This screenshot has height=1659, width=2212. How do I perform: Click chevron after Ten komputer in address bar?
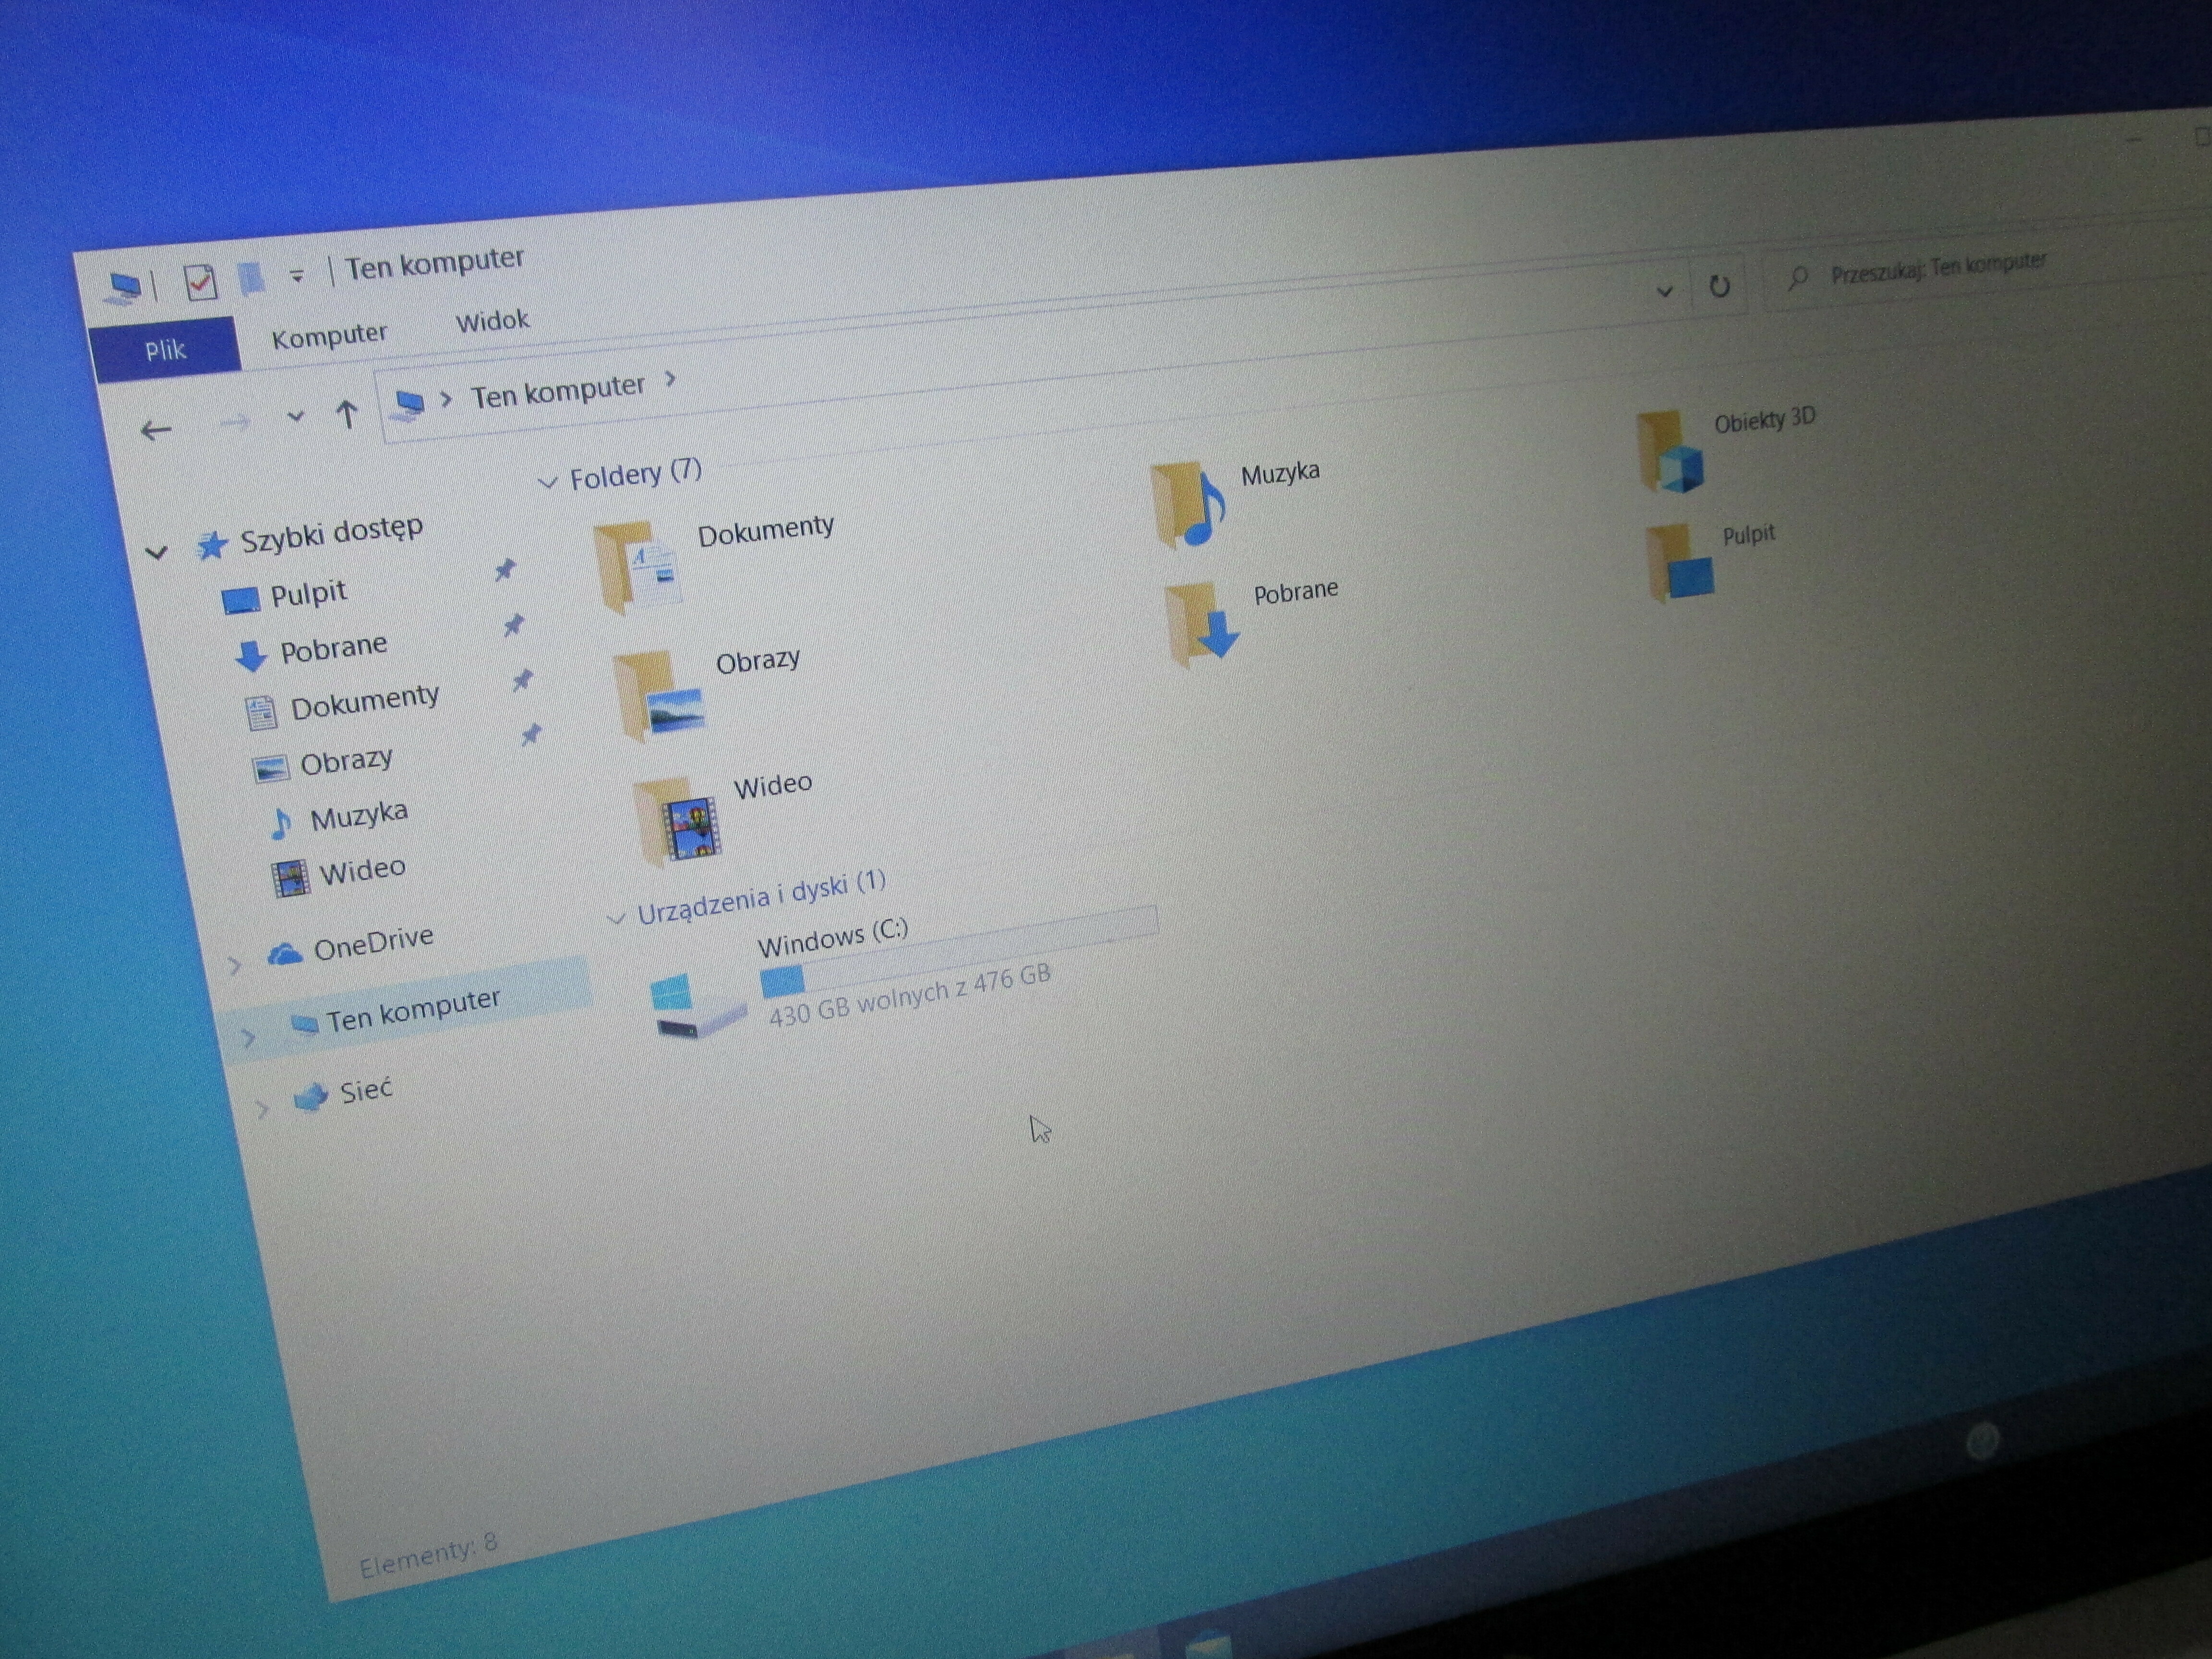click(x=671, y=379)
